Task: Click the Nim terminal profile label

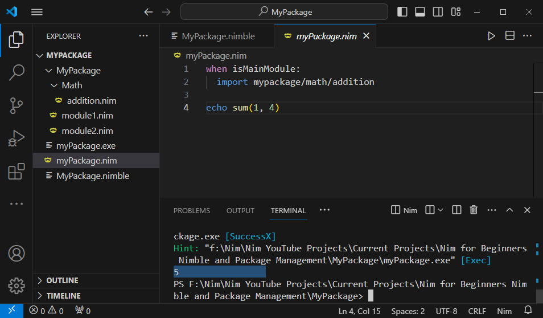Action: (x=404, y=210)
